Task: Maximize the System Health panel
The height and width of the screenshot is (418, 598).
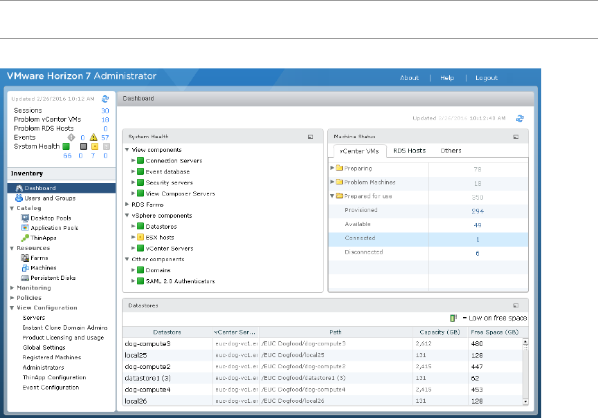Action: 311,137
